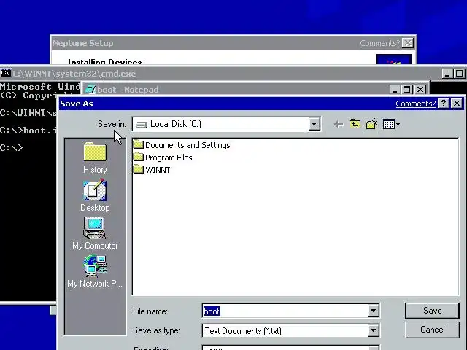Screen dimensions: 467x350
Task: Open Desktop in the places bar
Action: point(95,196)
